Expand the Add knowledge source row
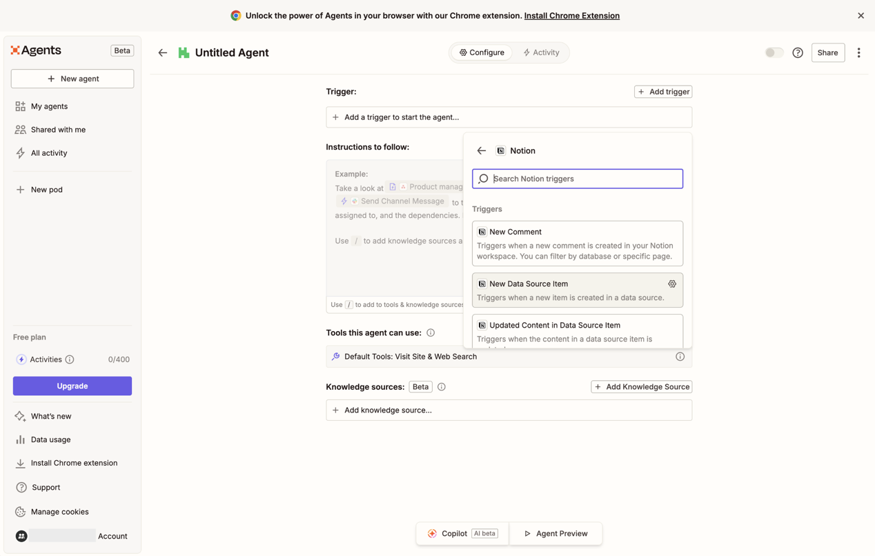The image size is (875, 556). pos(509,410)
